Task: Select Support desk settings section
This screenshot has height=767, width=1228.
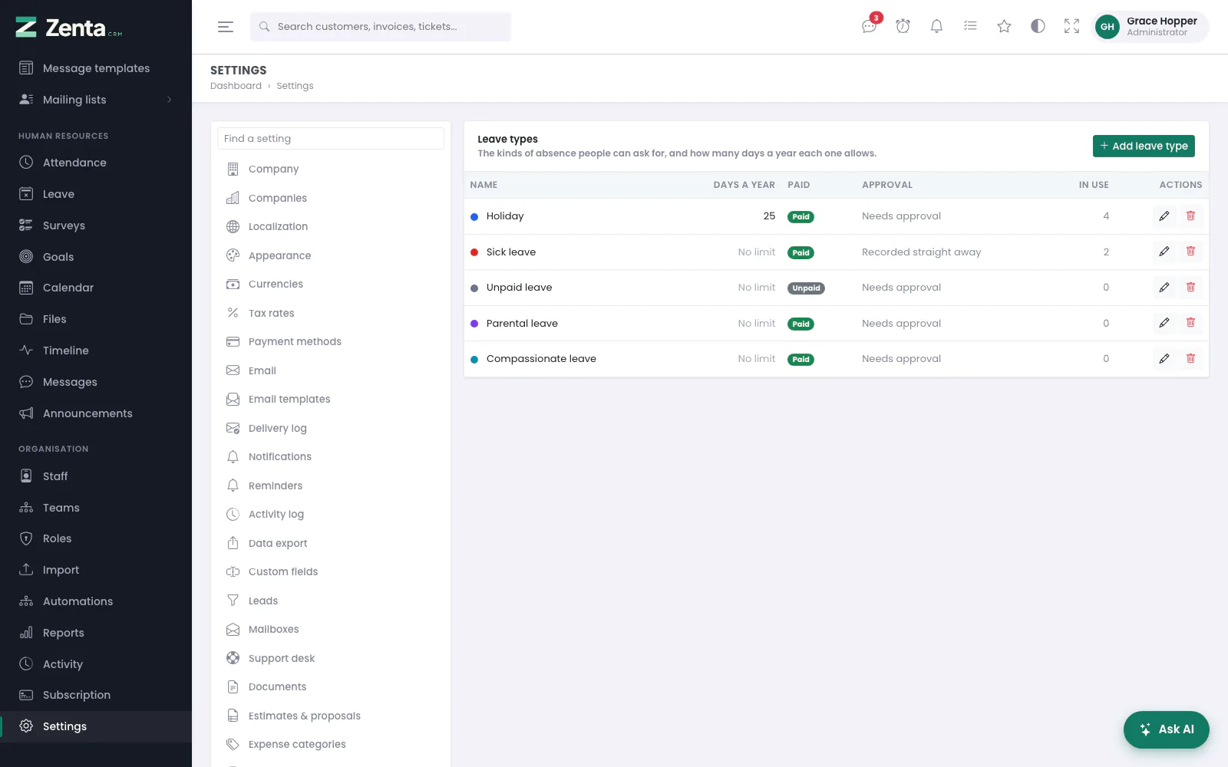Action: pos(331,658)
